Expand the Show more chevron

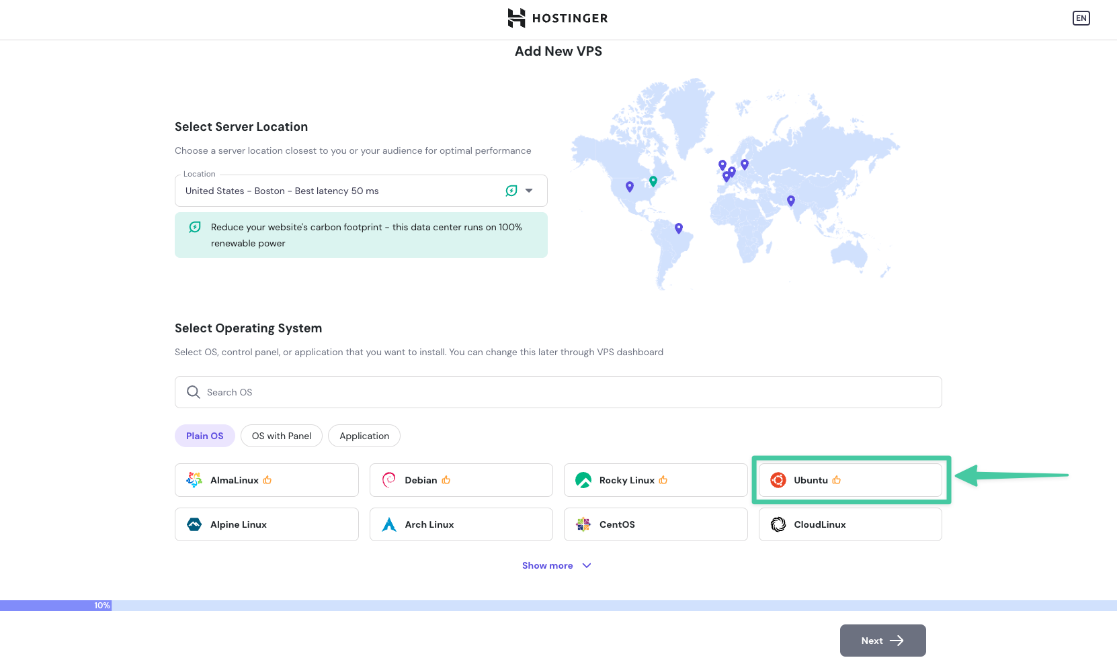(x=587, y=565)
